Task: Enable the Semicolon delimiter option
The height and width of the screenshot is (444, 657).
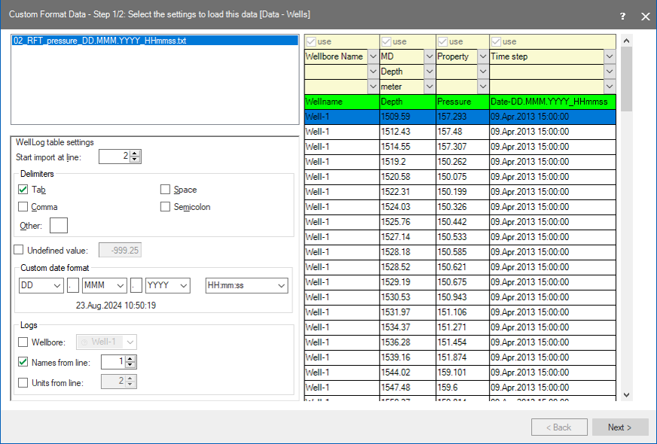Action: [166, 207]
